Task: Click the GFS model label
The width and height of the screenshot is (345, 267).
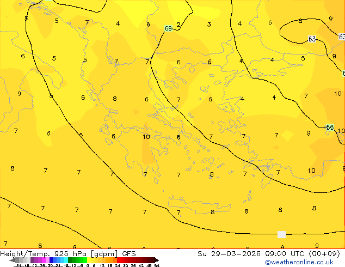Action: coord(129,254)
